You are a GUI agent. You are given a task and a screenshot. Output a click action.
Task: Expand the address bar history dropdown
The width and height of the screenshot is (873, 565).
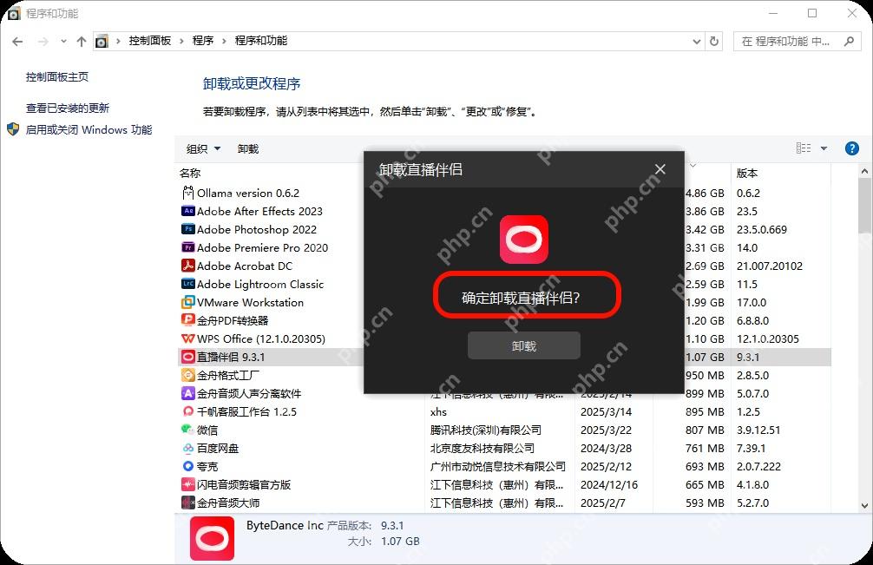[697, 41]
